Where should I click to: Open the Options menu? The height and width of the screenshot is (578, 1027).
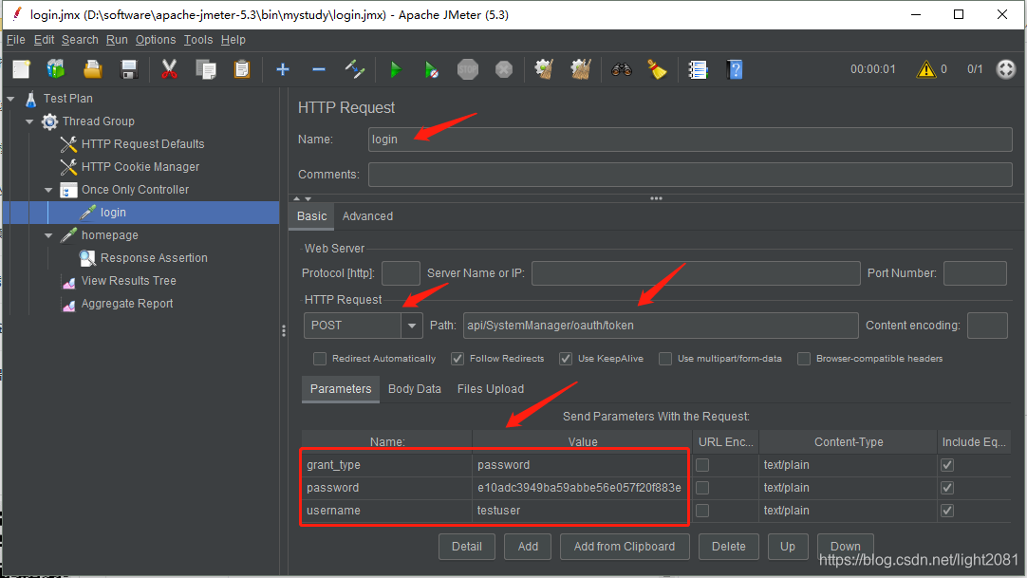[156, 39]
